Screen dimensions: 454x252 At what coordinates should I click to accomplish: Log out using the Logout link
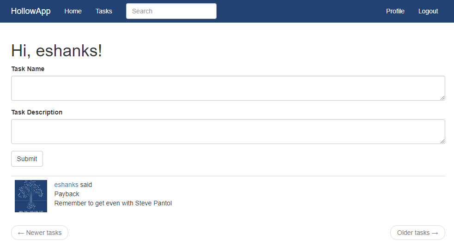coord(428,11)
